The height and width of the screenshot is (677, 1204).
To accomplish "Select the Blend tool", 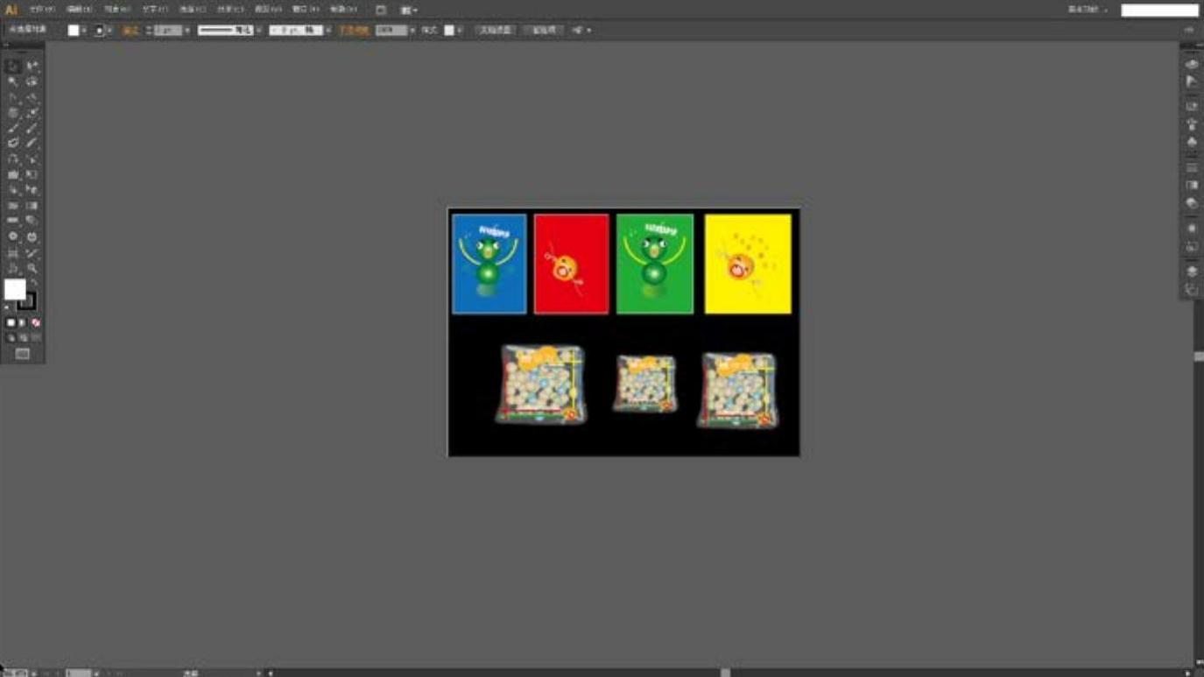I will (x=32, y=221).
